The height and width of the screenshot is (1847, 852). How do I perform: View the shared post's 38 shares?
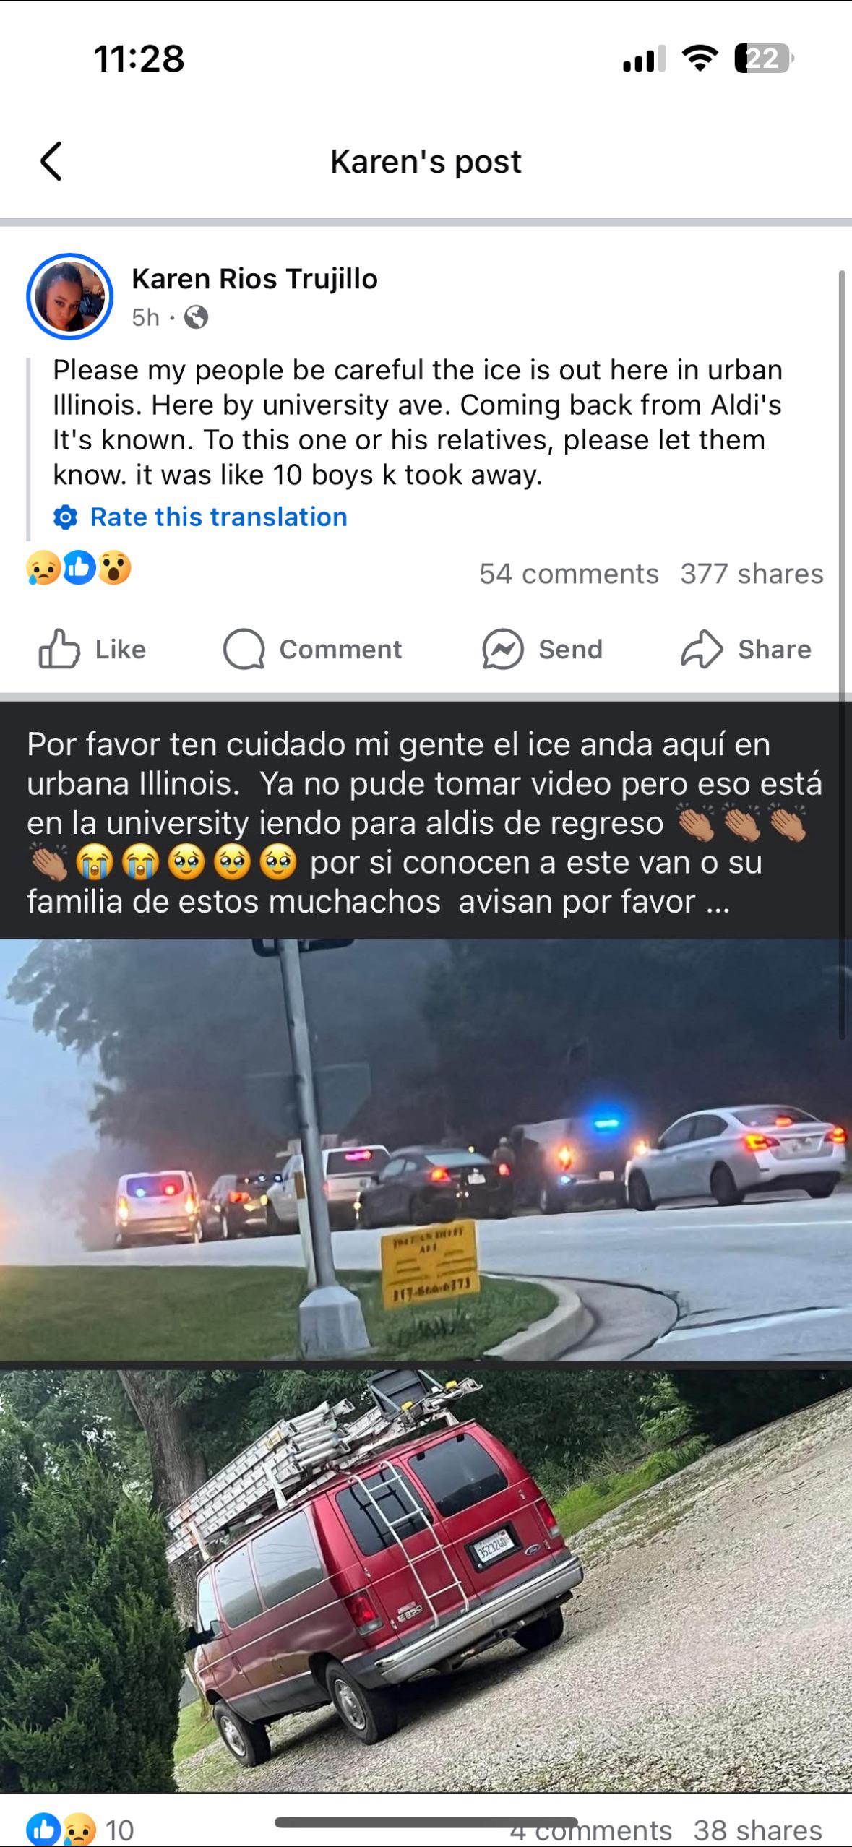click(x=757, y=1830)
